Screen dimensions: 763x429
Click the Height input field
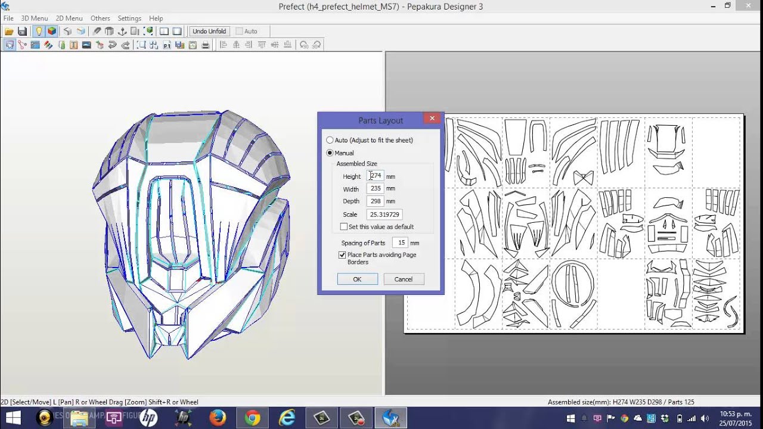[x=376, y=176]
